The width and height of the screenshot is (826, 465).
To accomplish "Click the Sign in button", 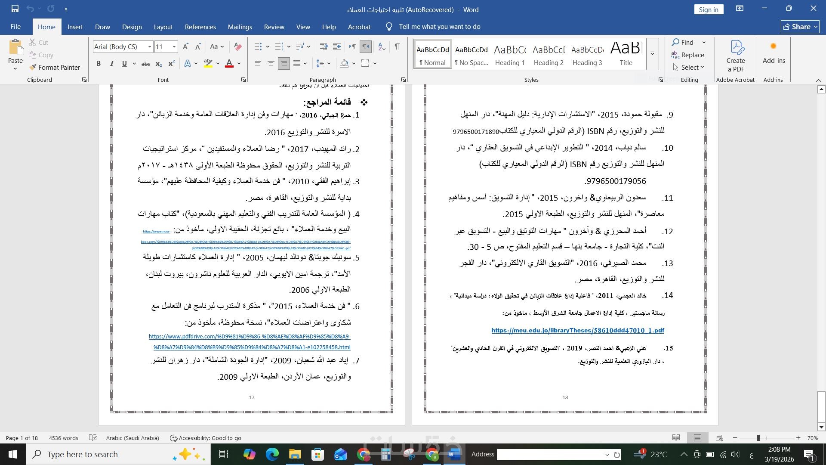I will coord(708,9).
